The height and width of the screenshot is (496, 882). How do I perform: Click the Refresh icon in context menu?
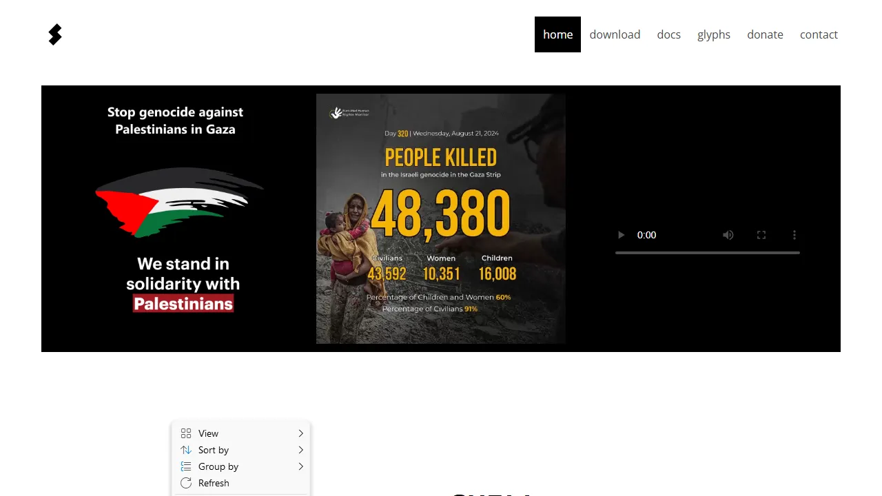point(186,483)
